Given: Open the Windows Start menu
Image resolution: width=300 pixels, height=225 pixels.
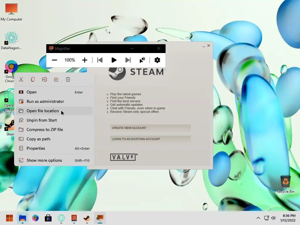Looking at the screenshot, I should tap(9, 218).
